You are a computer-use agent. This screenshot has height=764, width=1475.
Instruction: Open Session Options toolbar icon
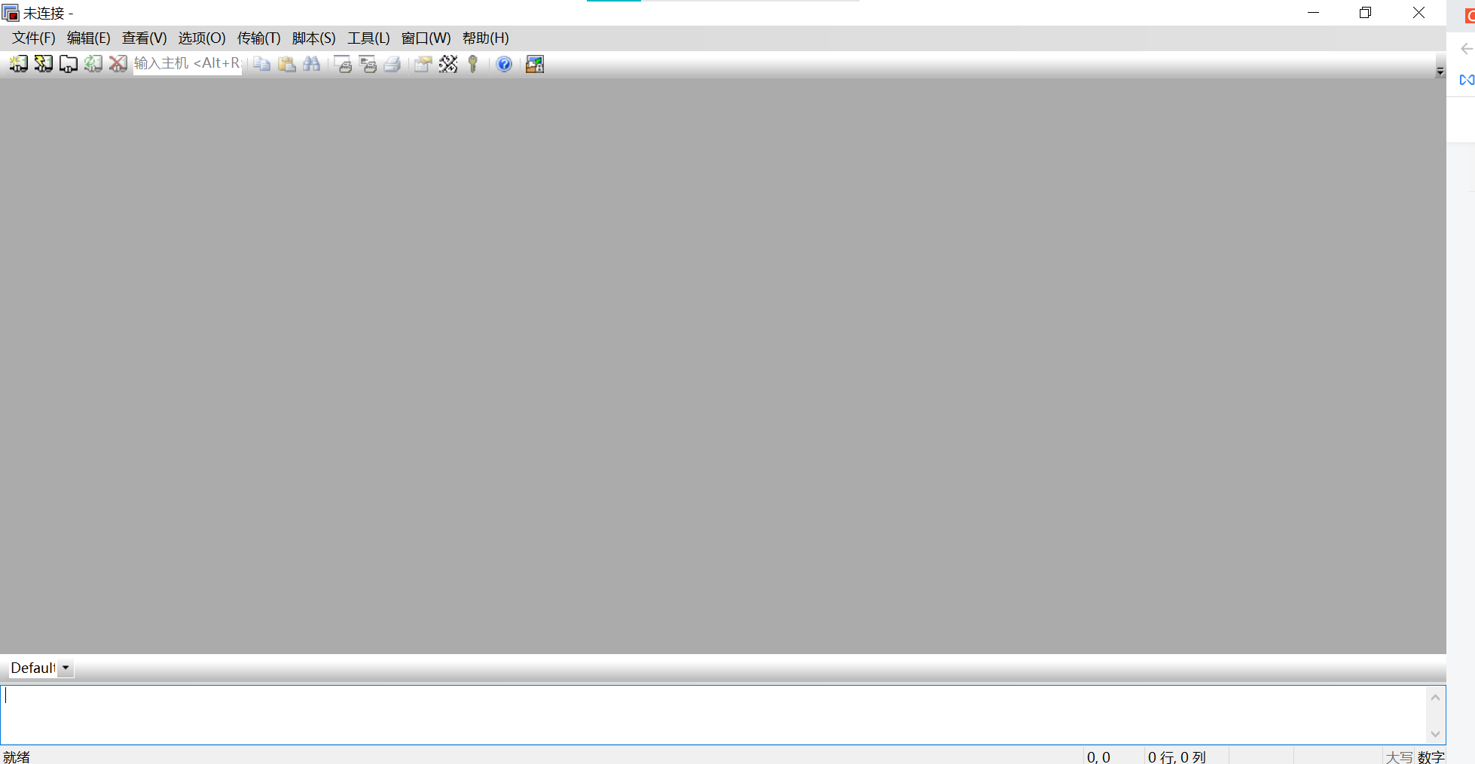(423, 64)
